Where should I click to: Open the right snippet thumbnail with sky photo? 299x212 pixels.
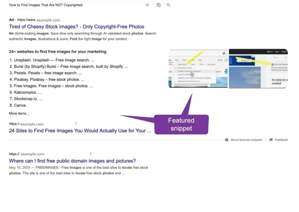258,68
